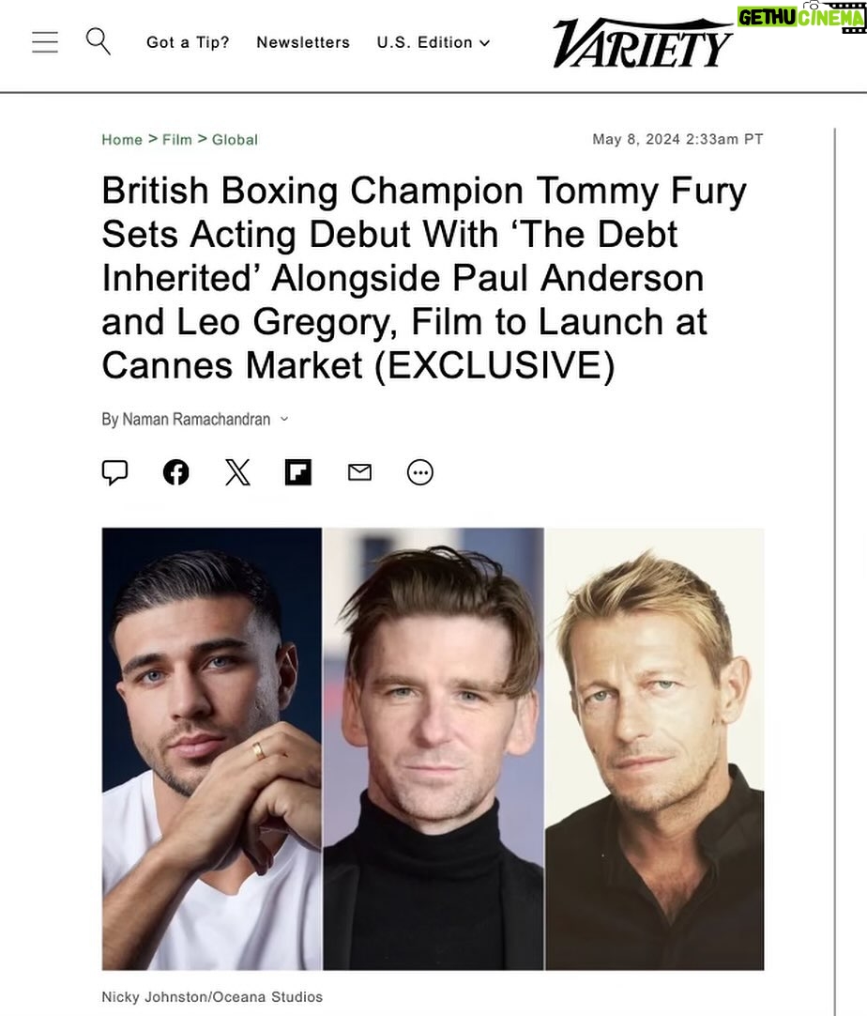Viewport: 867px width, 1016px height.
Task: Open the Newsletters menu item
Action: click(x=303, y=42)
